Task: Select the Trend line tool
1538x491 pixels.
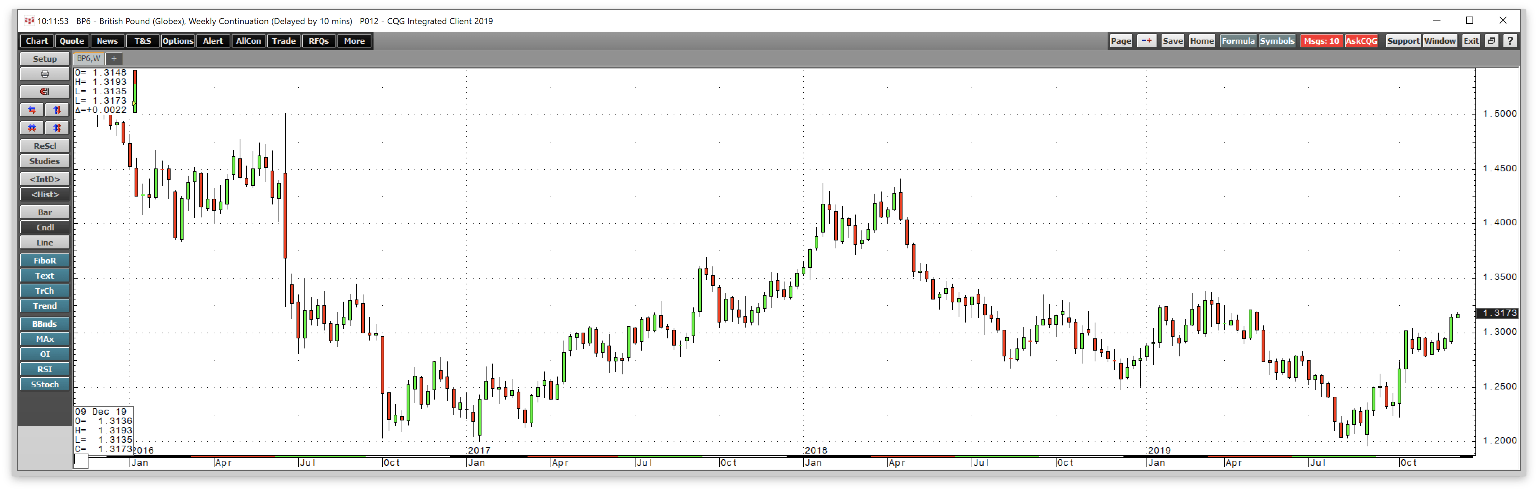Action: pyautogui.click(x=45, y=306)
